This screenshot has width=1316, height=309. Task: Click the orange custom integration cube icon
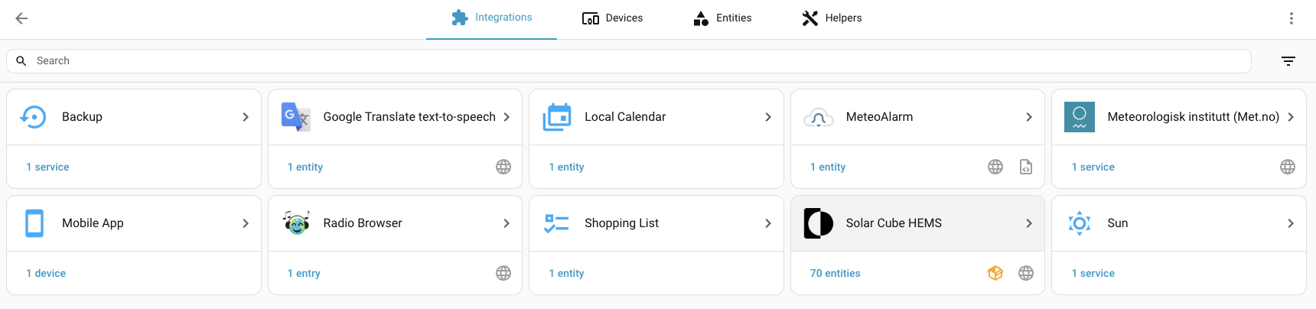[x=995, y=273]
